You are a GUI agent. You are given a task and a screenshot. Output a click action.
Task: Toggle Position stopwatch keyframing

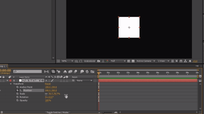tap(18, 91)
